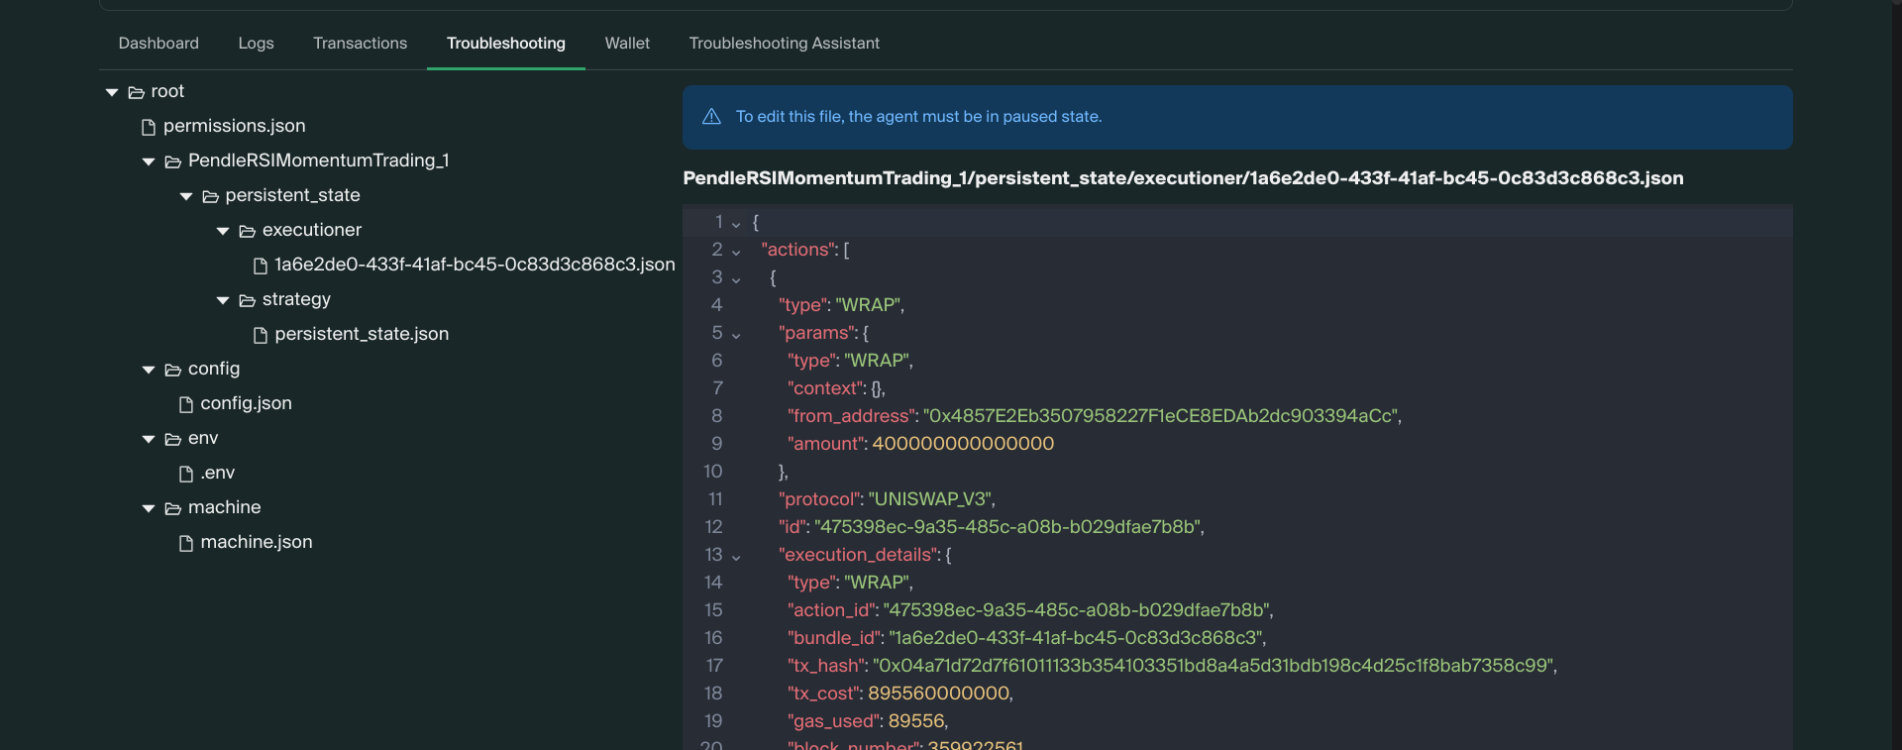Click the "gas_used" value 89556
This screenshot has width=1902, height=750.
coord(916,721)
